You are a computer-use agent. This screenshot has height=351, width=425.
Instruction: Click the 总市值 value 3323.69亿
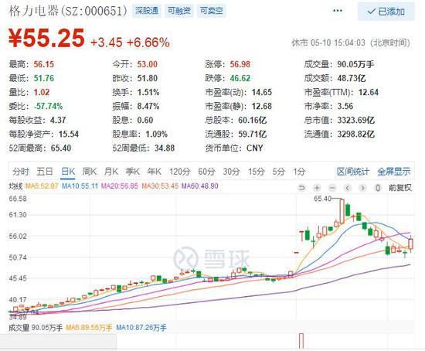point(356,120)
